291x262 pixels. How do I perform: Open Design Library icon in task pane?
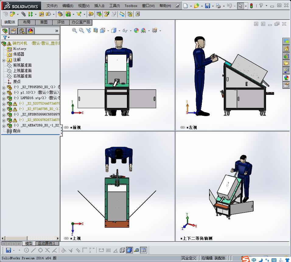286,56
